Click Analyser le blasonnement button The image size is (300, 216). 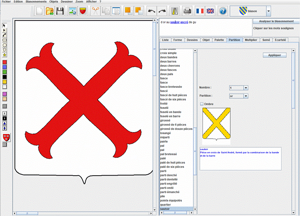pos(276,22)
